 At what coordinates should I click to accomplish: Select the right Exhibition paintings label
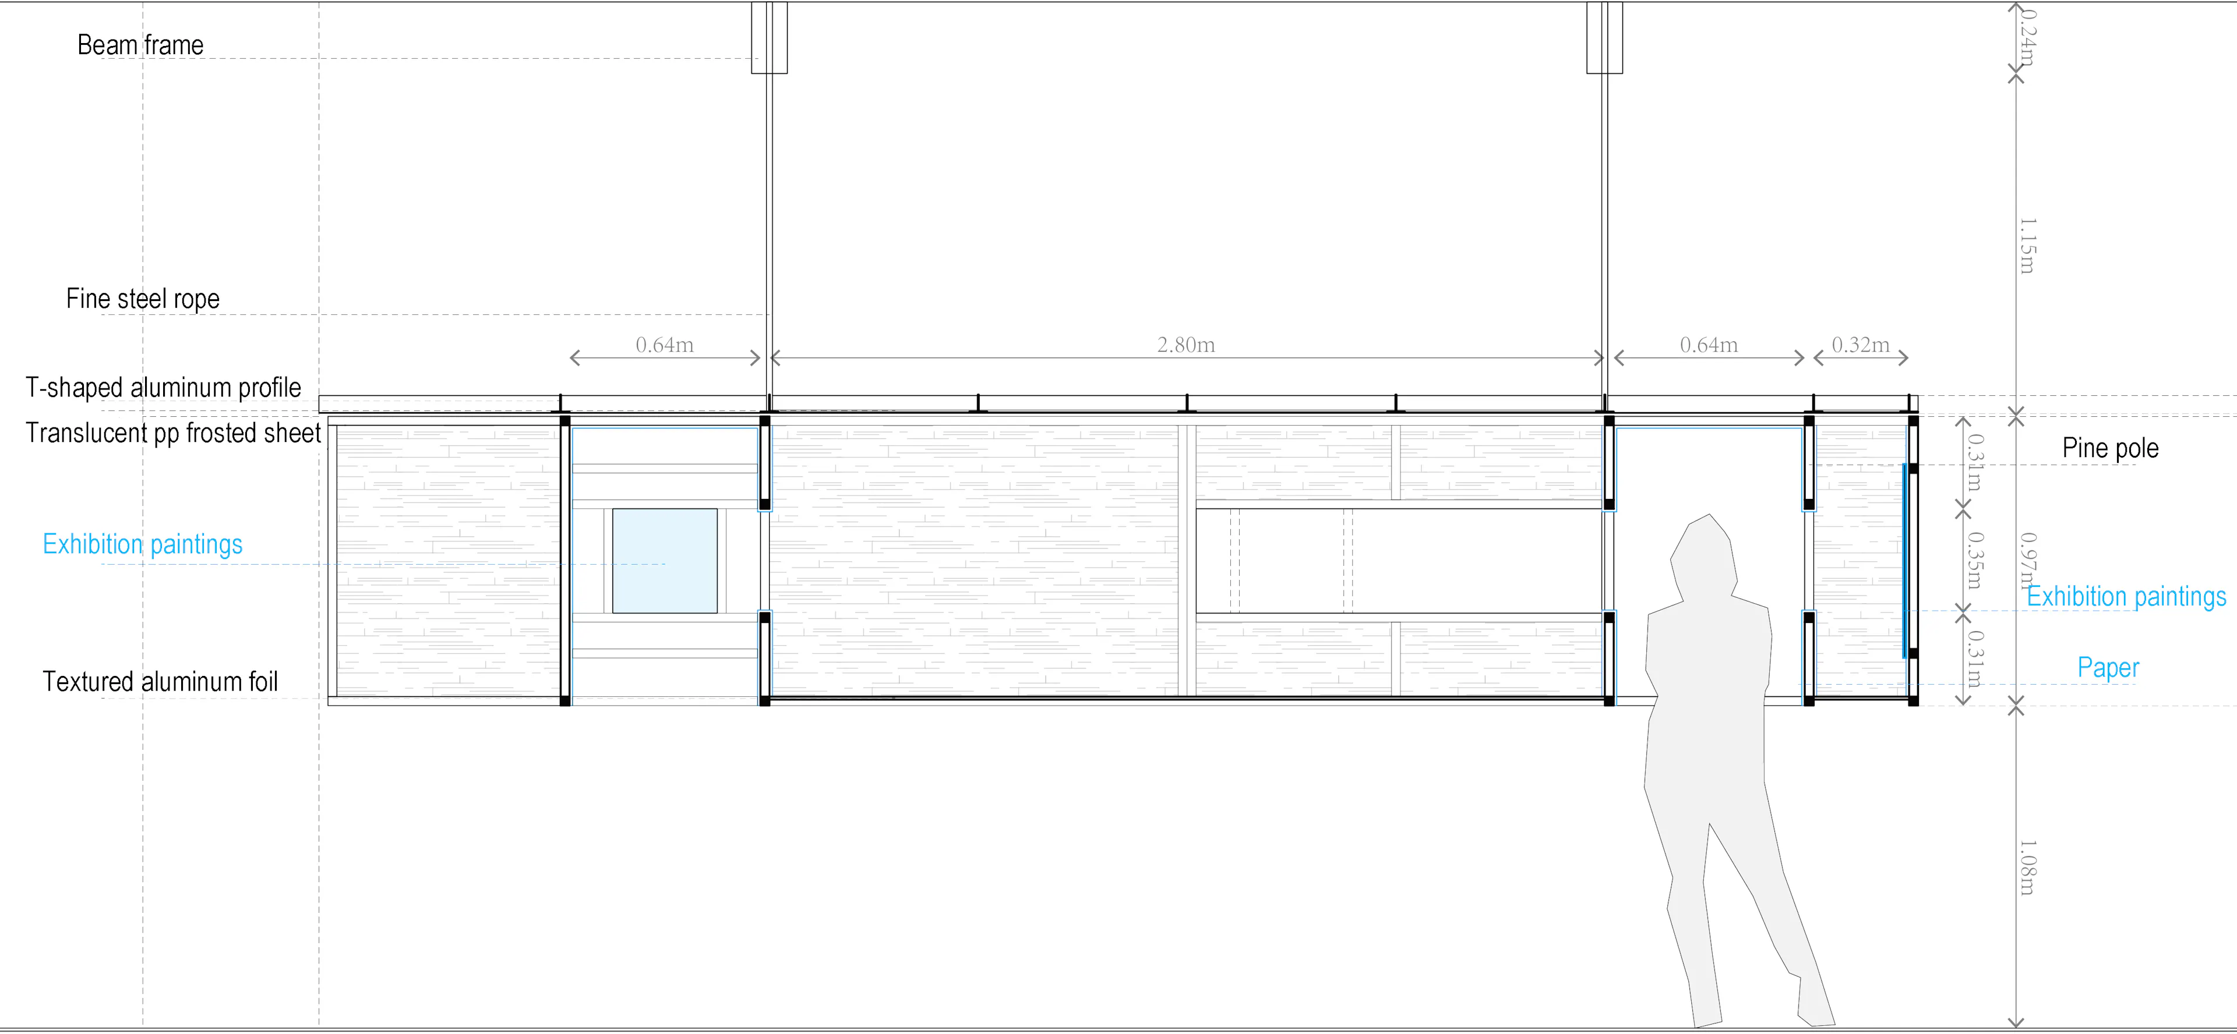tap(2126, 596)
